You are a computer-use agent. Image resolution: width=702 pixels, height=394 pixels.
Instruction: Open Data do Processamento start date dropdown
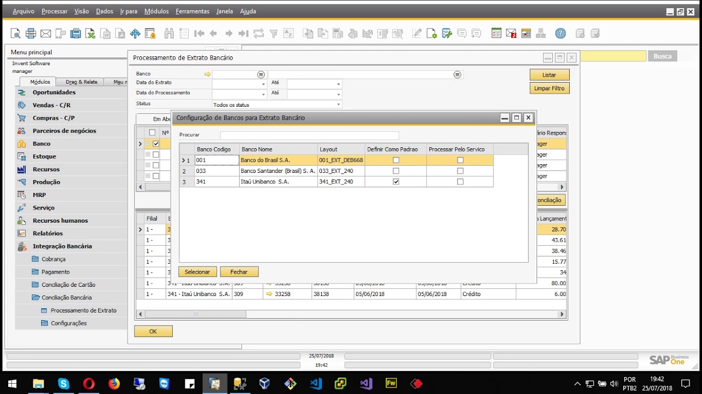pyautogui.click(x=263, y=94)
